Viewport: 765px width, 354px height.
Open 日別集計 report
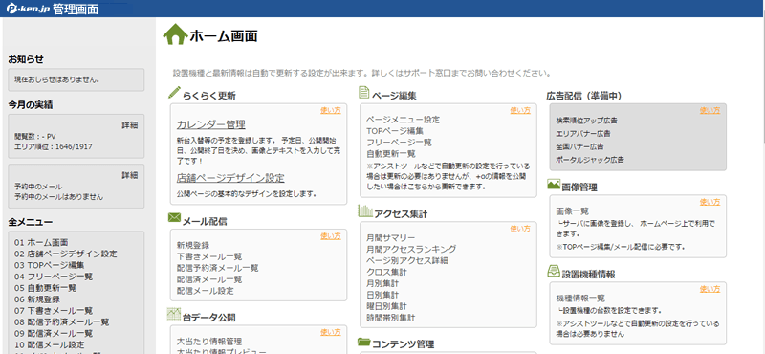pyautogui.click(x=382, y=295)
